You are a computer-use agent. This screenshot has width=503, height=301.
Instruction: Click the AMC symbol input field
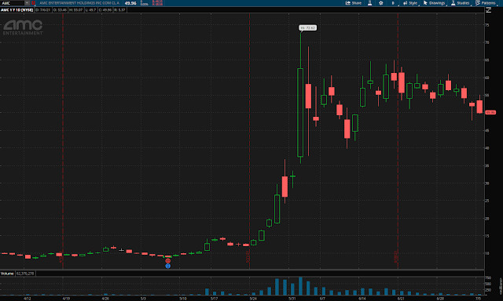13,3
